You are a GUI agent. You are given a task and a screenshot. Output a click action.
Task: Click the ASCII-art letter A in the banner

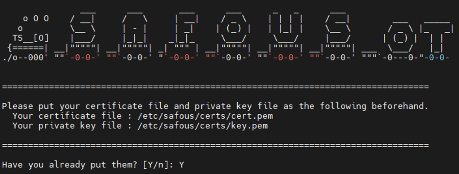[x=135, y=29]
